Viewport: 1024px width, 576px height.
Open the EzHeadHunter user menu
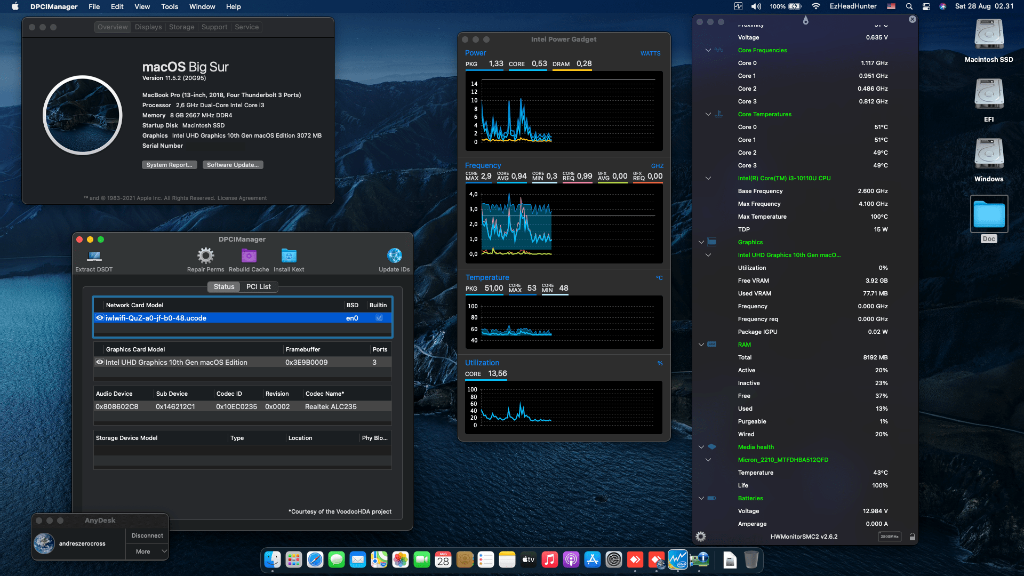[x=853, y=6]
